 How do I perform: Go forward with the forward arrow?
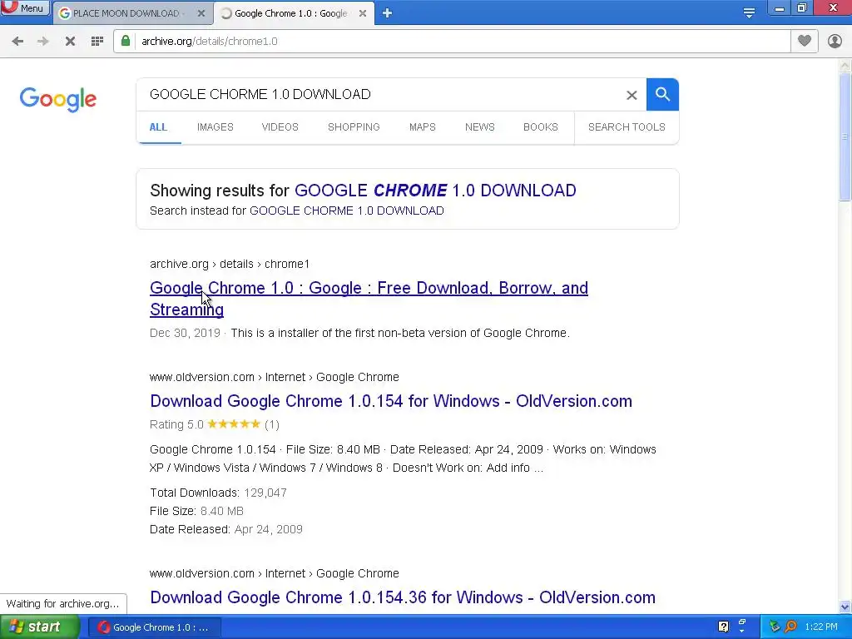click(43, 42)
